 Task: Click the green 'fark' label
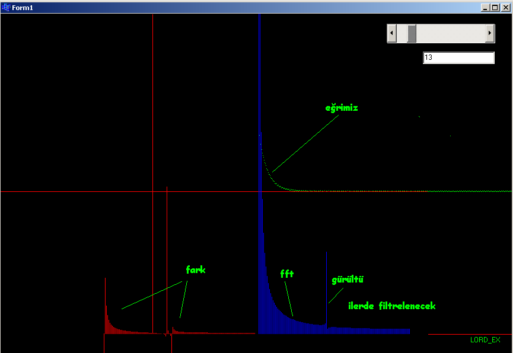[x=196, y=269]
